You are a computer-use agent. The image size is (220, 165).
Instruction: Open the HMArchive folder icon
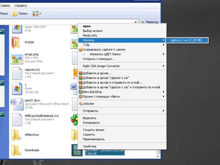[x=16, y=135]
